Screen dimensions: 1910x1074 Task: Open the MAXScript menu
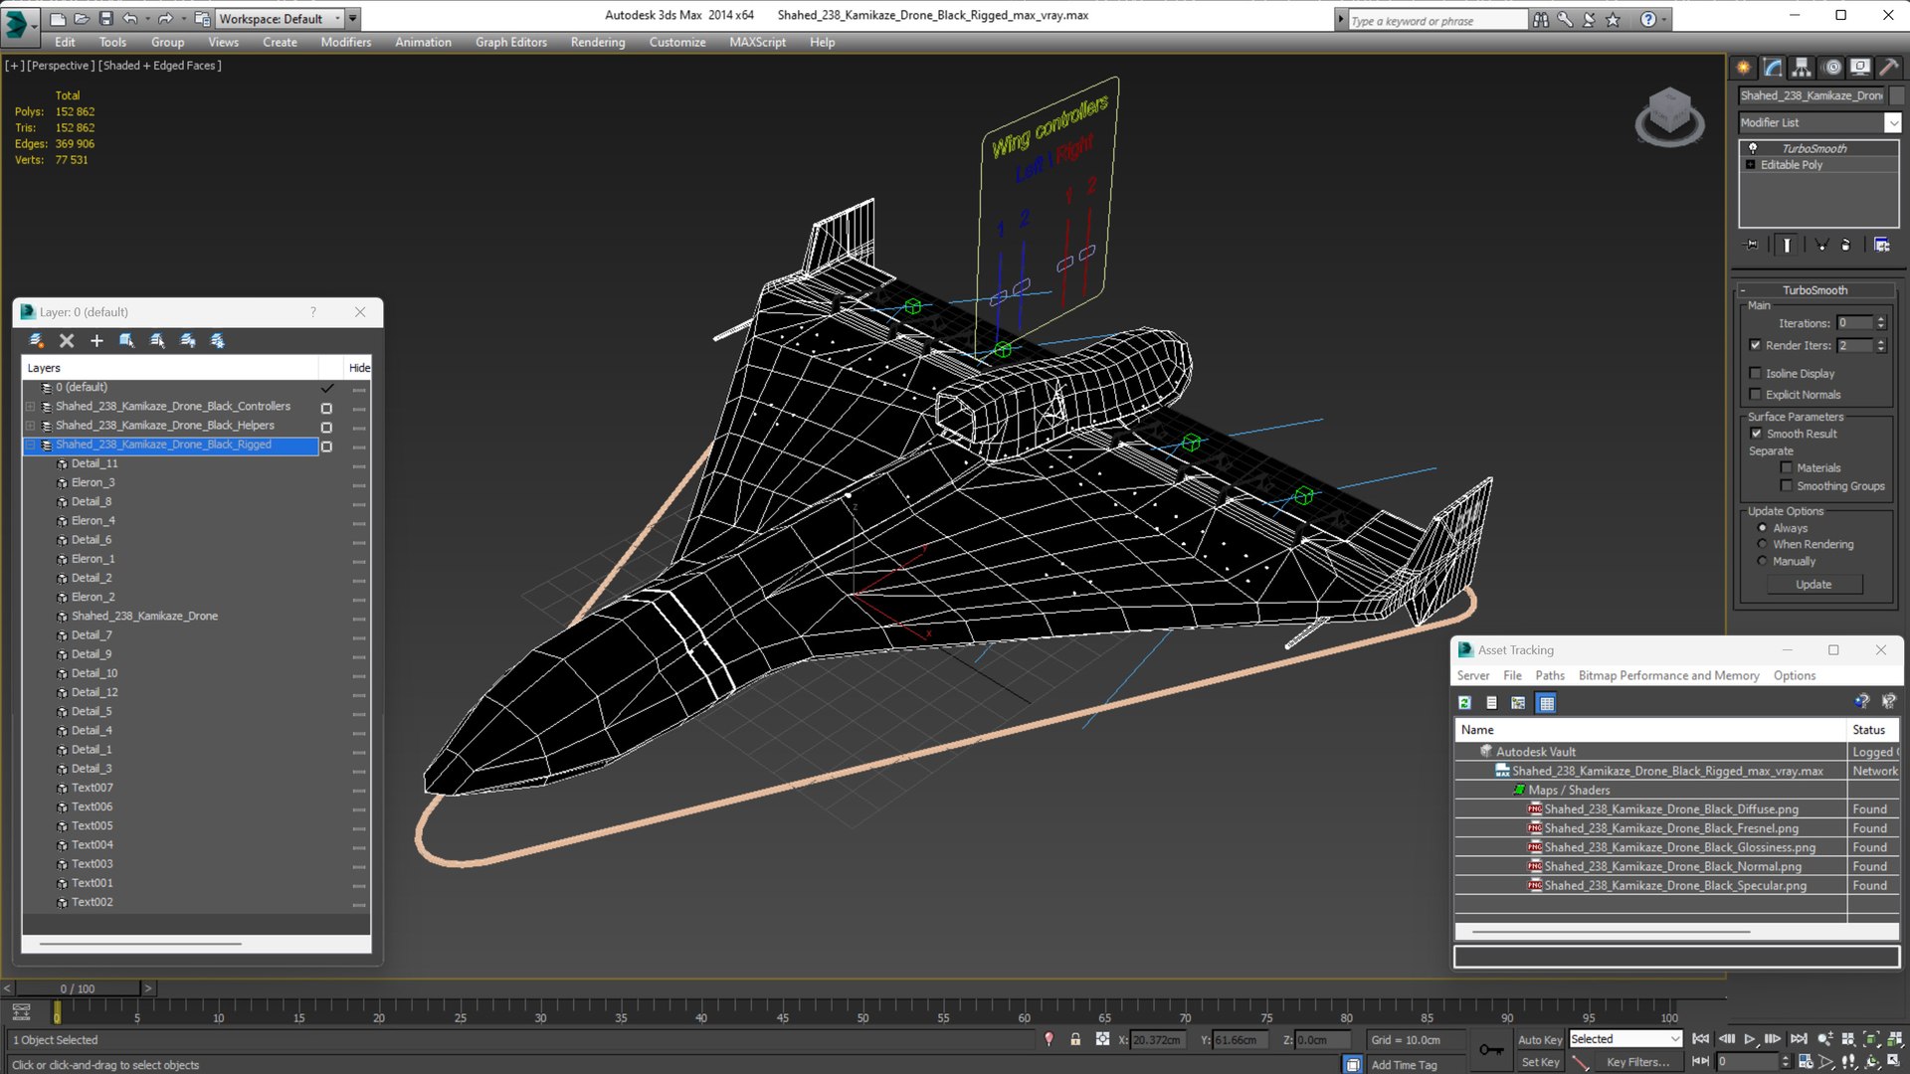click(x=757, y=42)
